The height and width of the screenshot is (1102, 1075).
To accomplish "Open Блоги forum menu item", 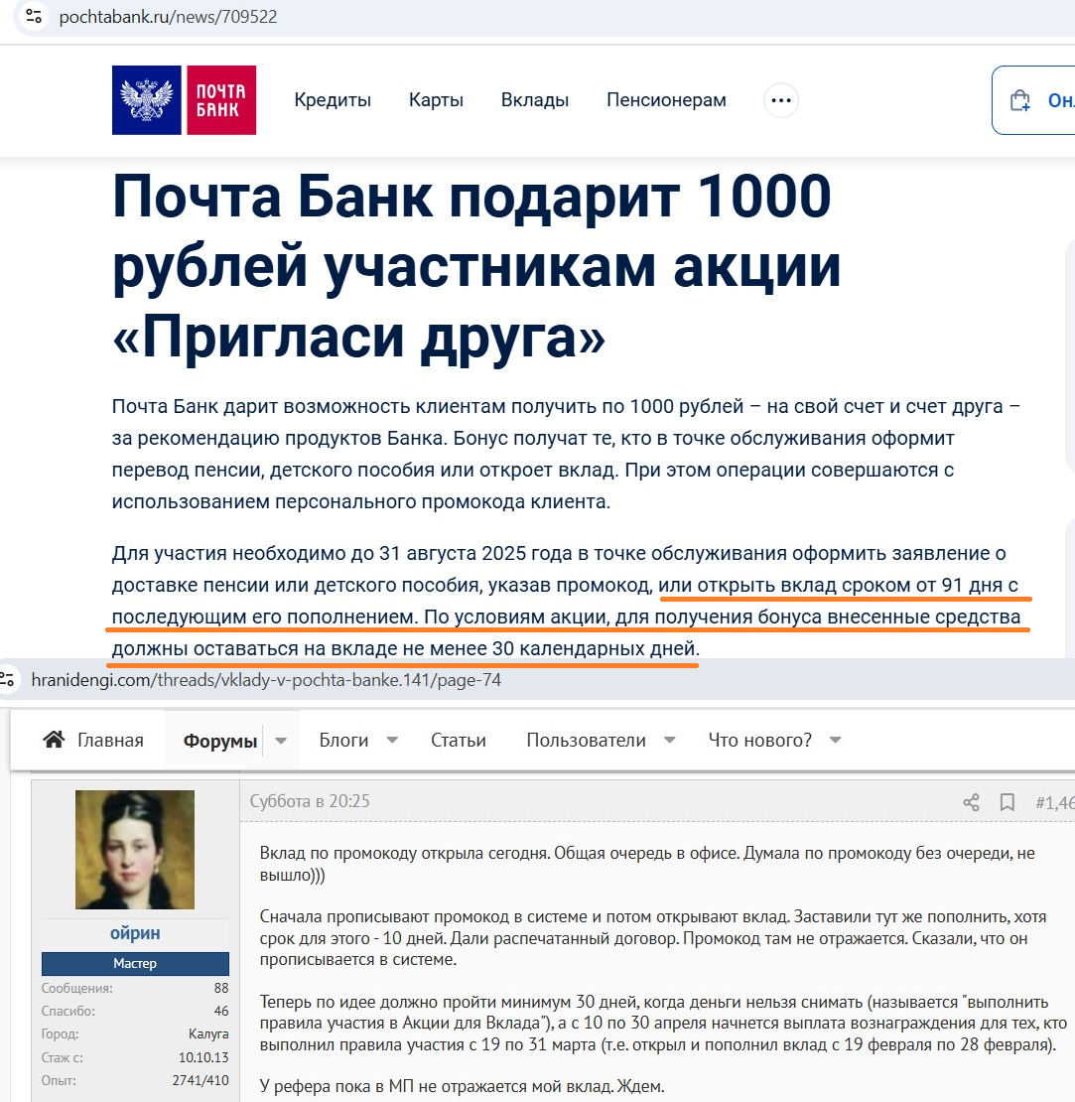I will (x=343, y=740).
